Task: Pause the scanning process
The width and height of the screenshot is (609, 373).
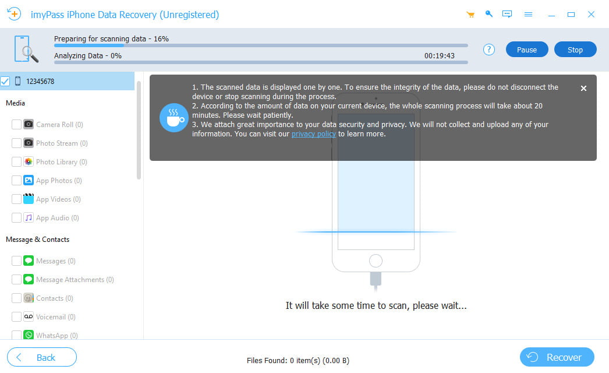Action: (x=527, y=50)
